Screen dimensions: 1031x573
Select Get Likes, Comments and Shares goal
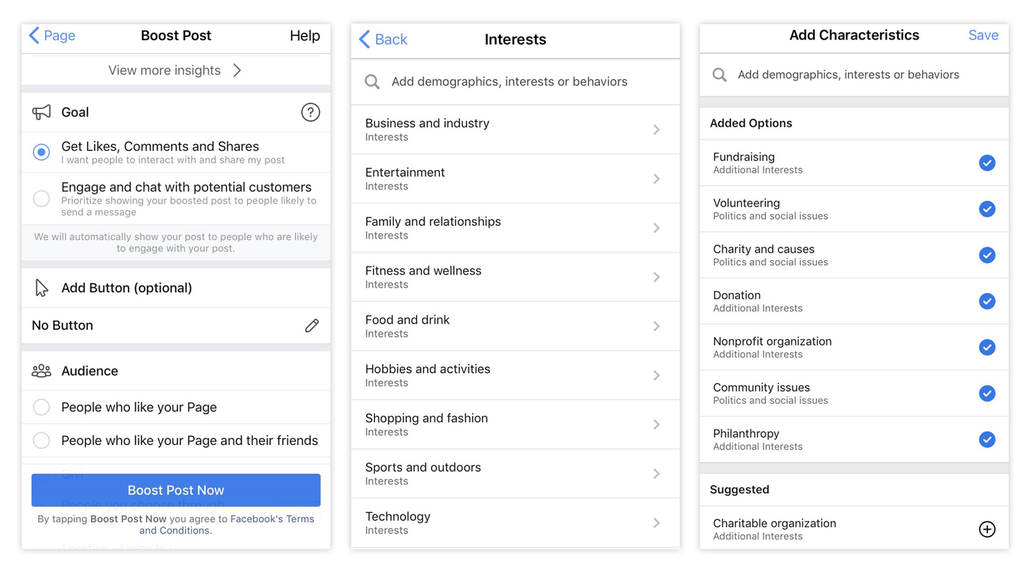(41, 152)
